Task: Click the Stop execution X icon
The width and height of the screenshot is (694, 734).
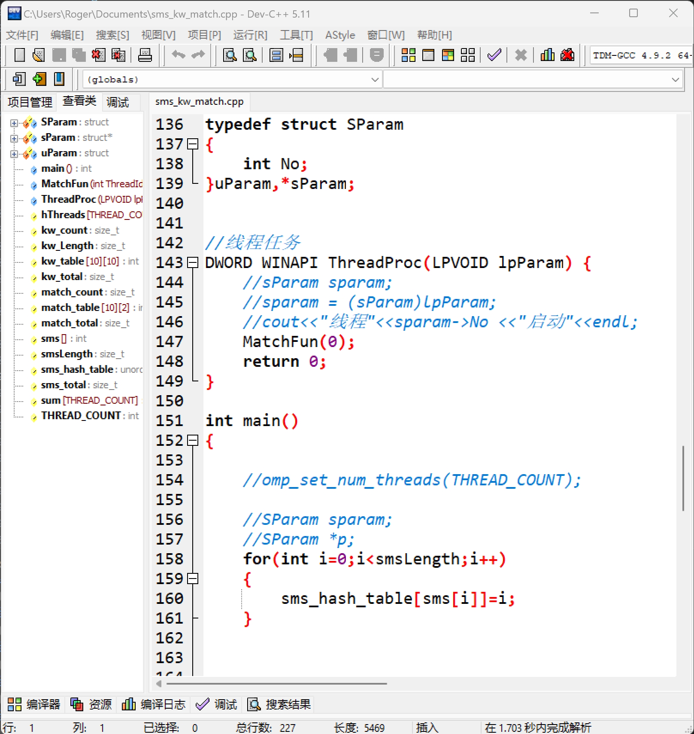Action: (x=521, y=55)
